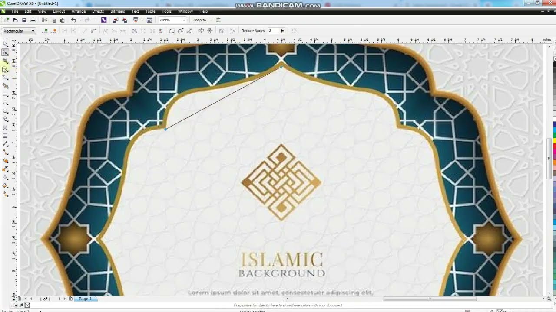Open the Welcome Screen icon
Screen dimensions: 556x312
point(149,20)
